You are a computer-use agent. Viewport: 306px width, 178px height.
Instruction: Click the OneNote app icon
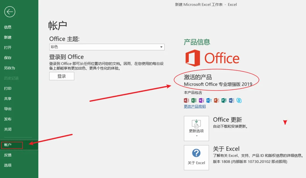[x=201, y=100]
